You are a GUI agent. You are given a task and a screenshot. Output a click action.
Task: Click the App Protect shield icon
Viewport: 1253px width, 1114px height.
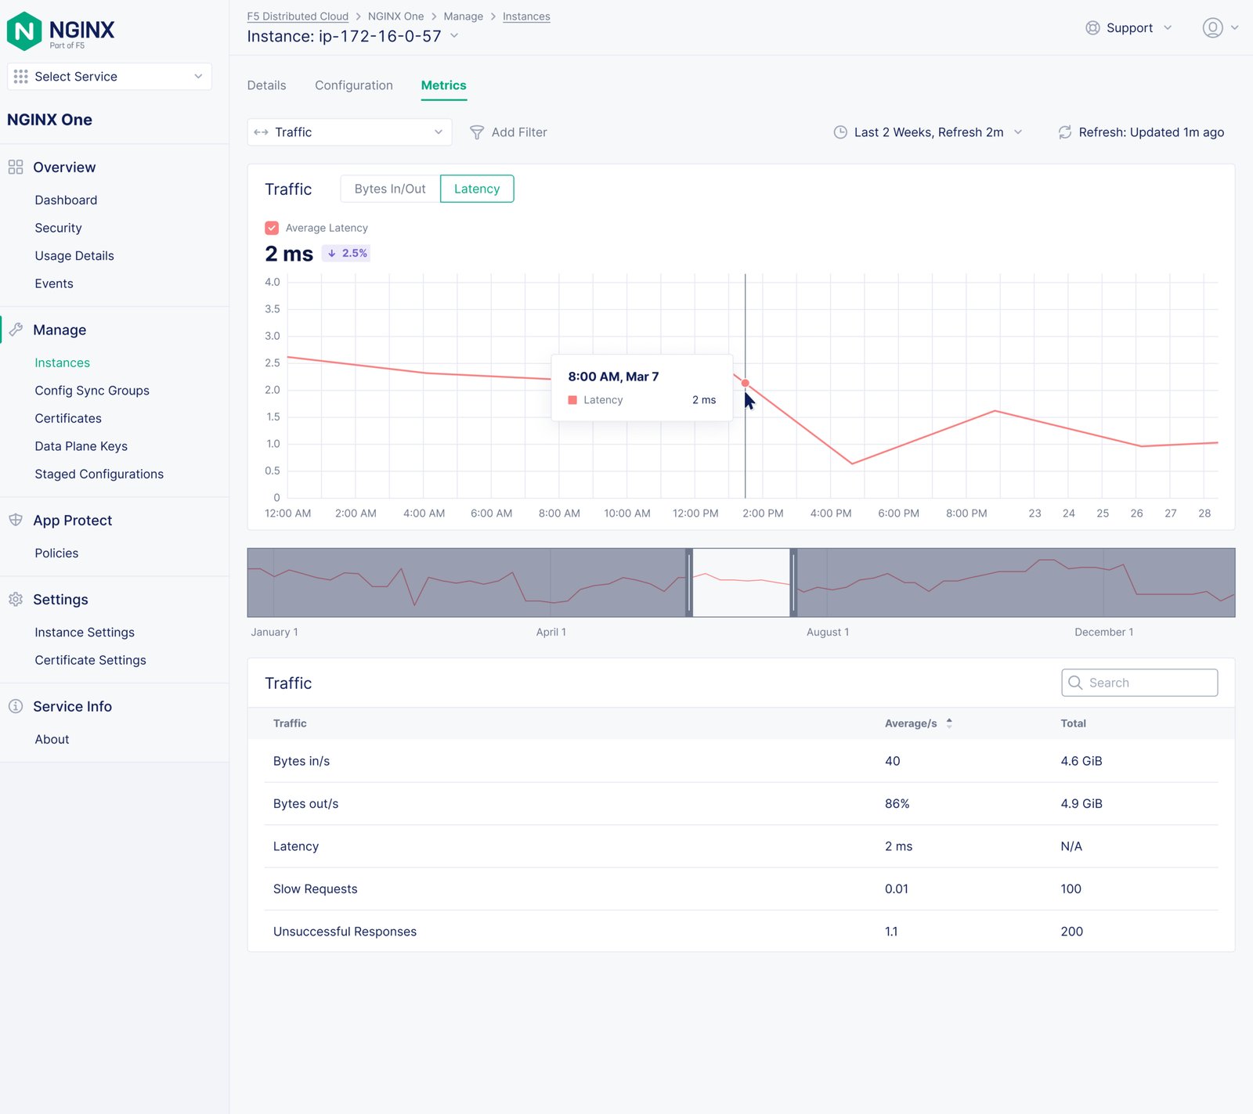[16, 521]
